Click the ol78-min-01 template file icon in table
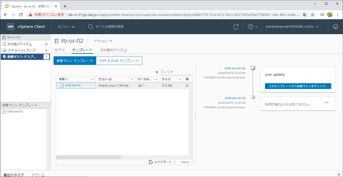343x177 pixels. tap(61, 85)
